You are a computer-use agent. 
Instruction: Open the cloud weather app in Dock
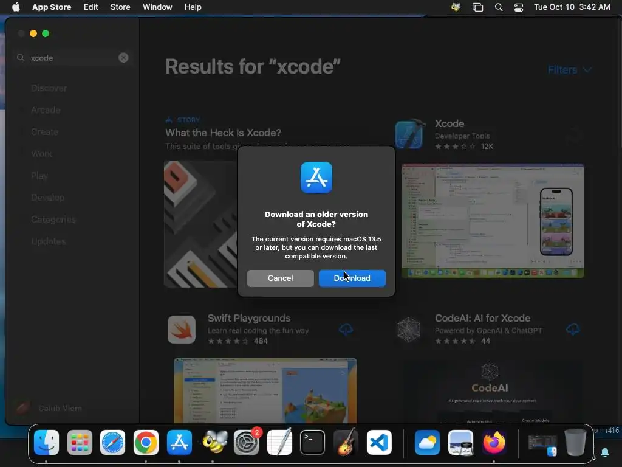[427, 443]
